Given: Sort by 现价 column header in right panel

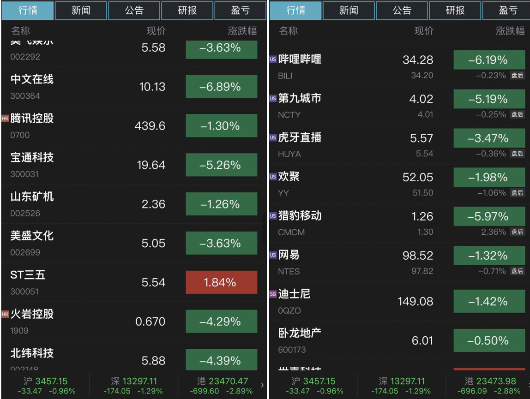Looking at the screenshot, I should point(424,31).
